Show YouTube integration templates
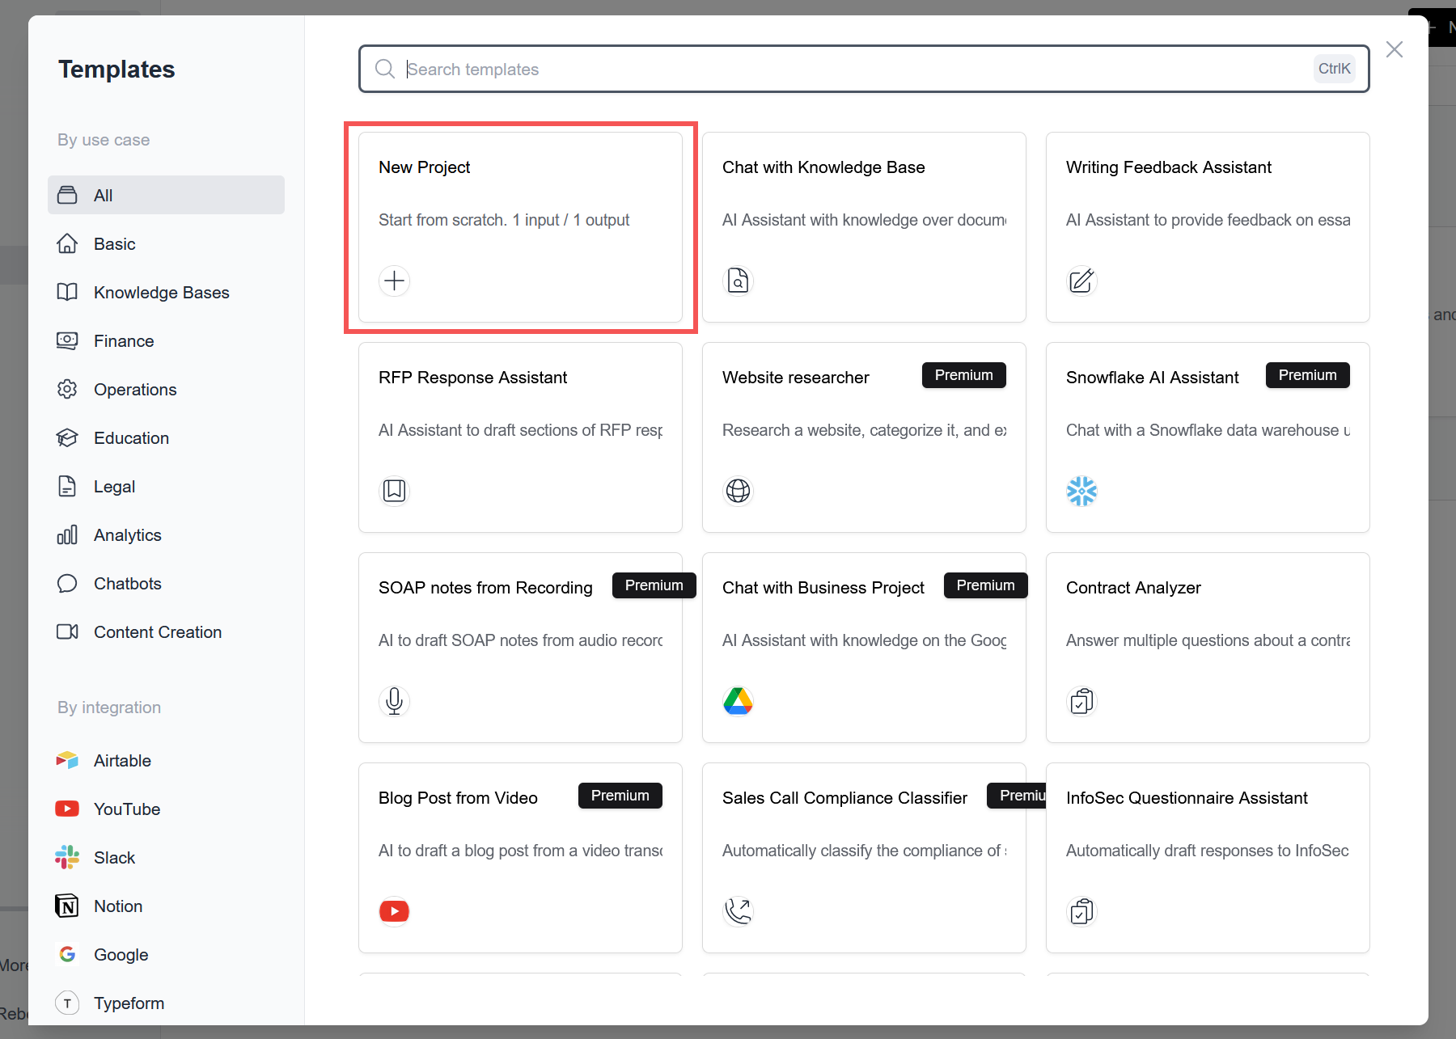This screenshot has height=1039, width=1456. click(x=166, y=809)
